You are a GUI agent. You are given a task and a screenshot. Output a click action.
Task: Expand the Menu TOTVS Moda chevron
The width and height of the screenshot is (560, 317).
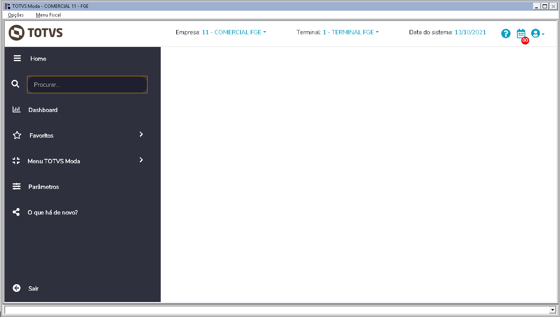[141, 160]
